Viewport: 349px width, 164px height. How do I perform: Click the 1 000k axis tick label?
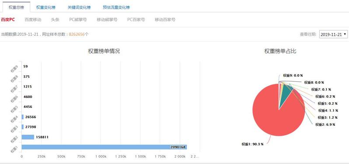point(101,157)
